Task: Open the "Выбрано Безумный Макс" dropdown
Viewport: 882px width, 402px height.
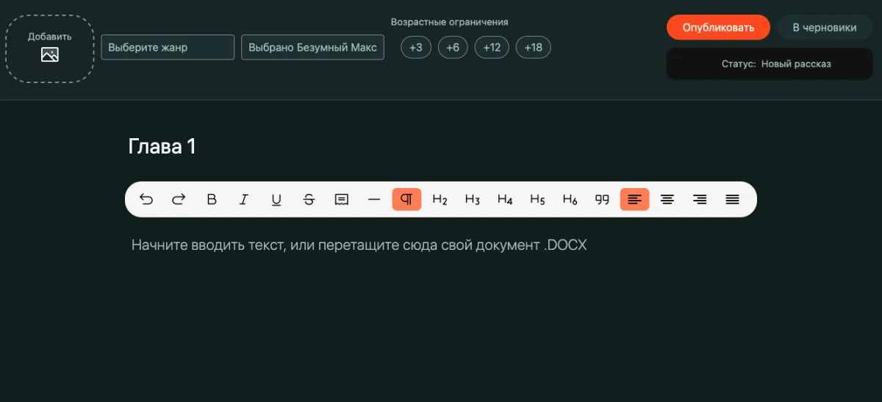Action: tap(312, 48)
